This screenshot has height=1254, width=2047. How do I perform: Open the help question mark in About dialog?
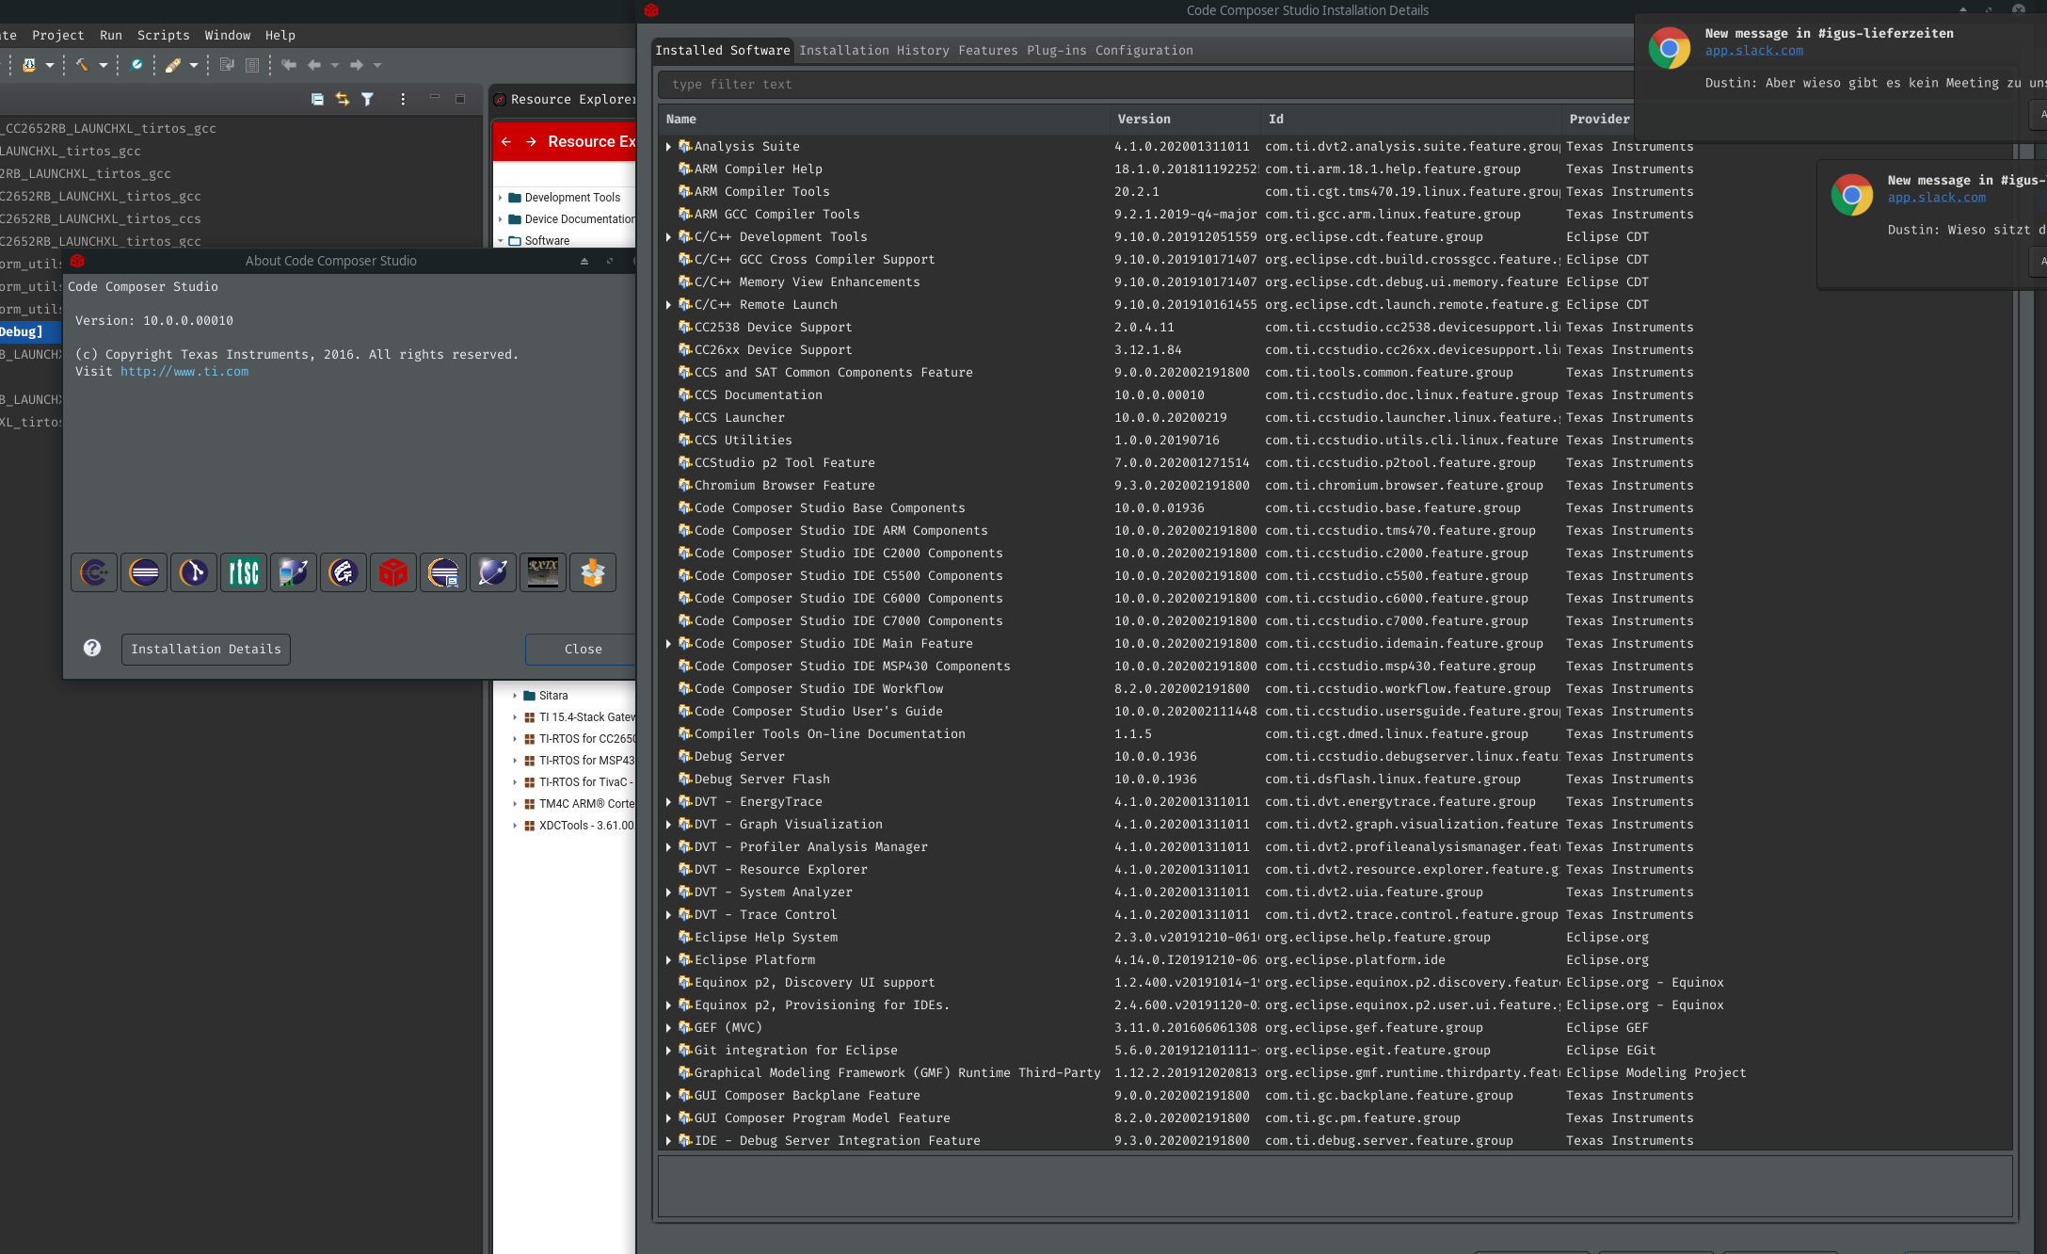click(x=92, y=648)
